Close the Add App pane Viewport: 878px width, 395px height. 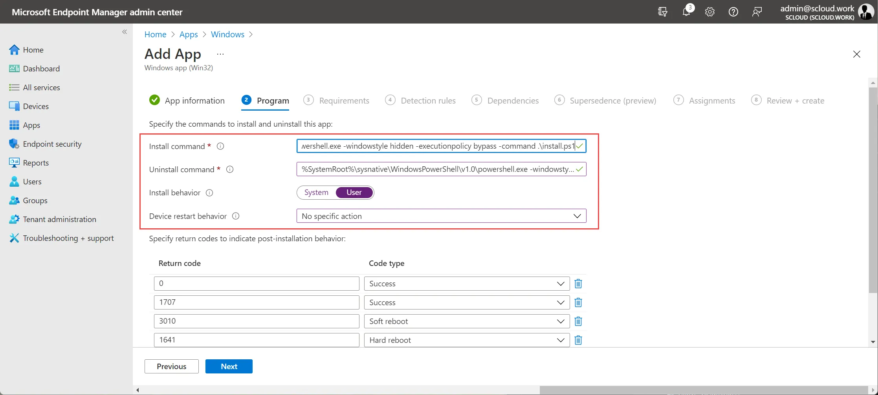857,54
